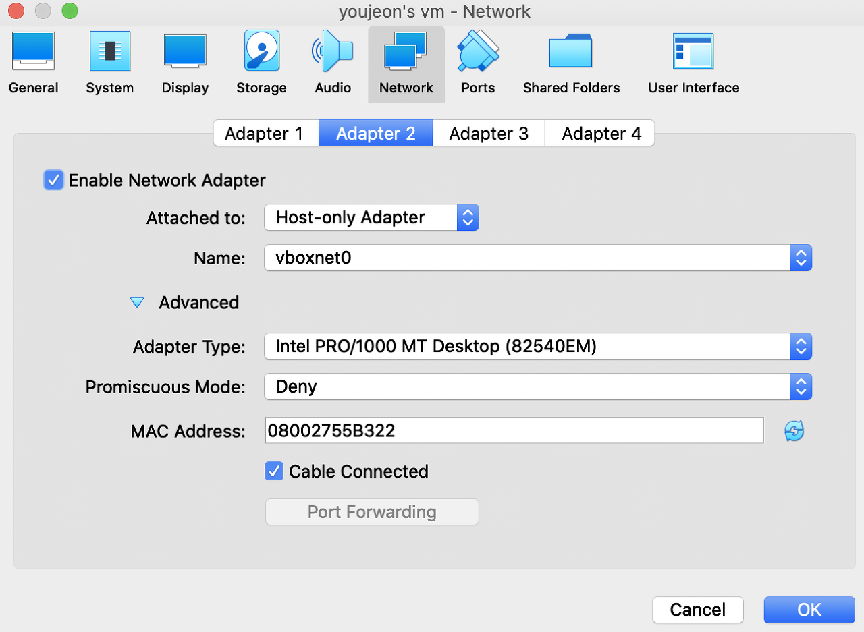The width and height of the screenshot is (864, 632).
Task: Select the Adapter 2 tab
Action: pyautogui.click(x=375, y=133)
